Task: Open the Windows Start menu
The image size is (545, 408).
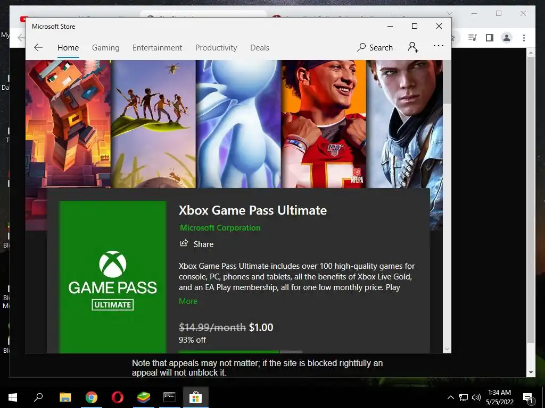Action: [x=13, y=397]
